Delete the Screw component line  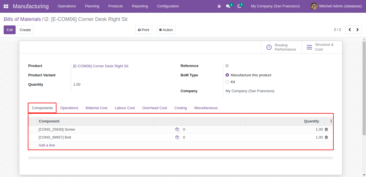tap(326, 129)
